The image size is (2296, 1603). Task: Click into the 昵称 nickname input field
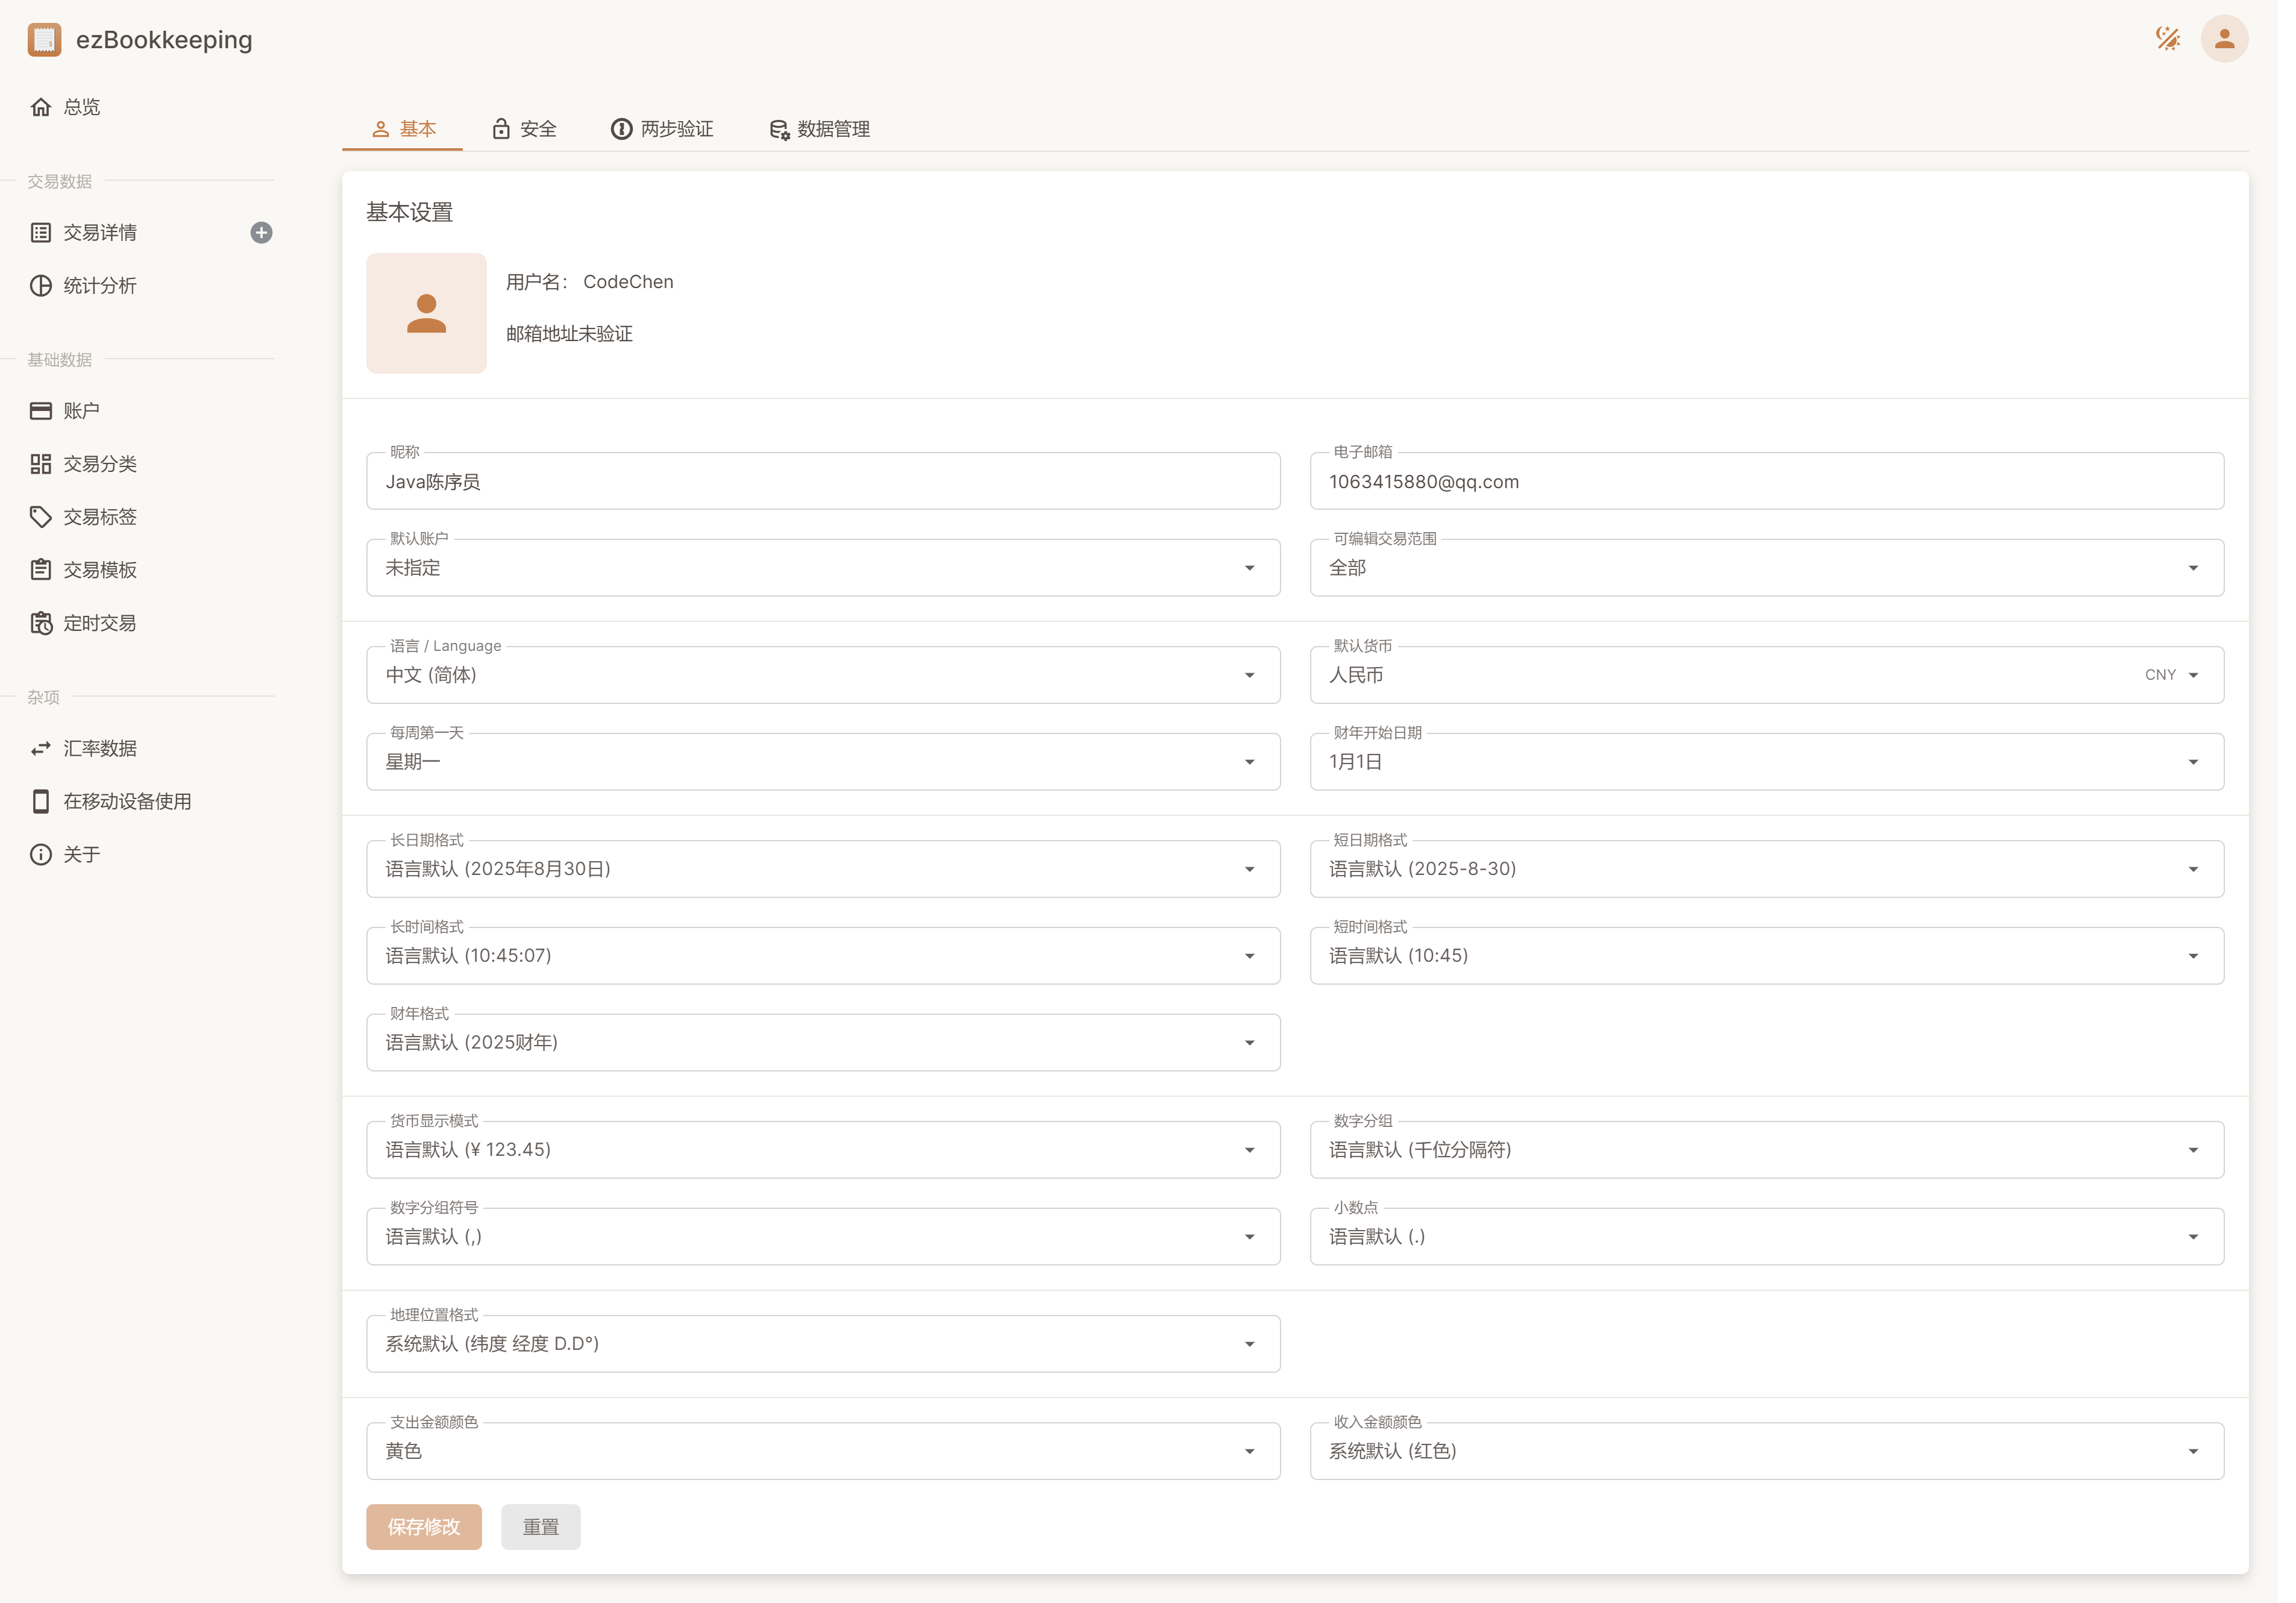pyautogui.click(x=822, y=482)
